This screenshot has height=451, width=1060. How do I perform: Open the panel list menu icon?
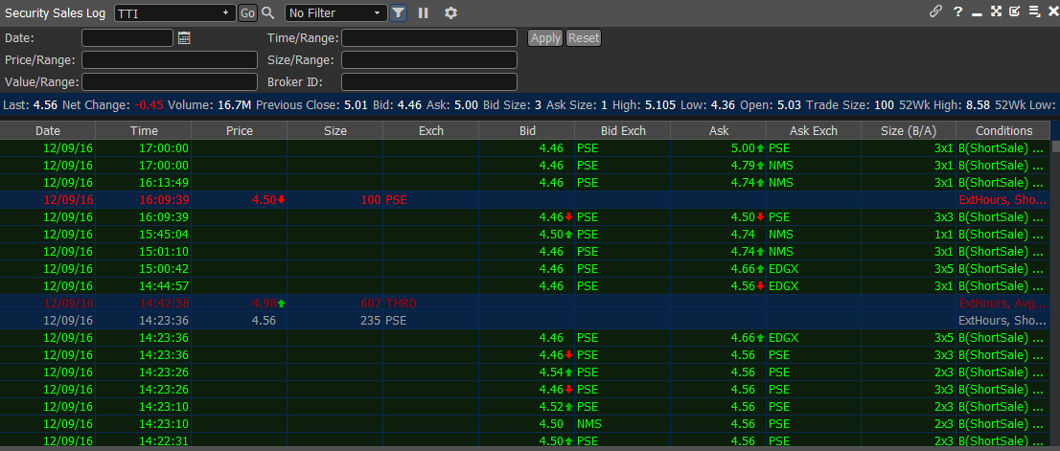[x=1034, y=11]
